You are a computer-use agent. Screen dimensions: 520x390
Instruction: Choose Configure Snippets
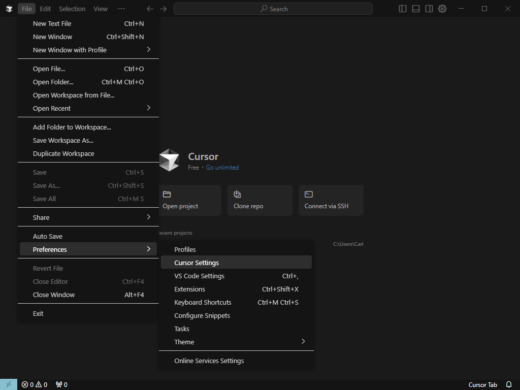pos(236,316)
